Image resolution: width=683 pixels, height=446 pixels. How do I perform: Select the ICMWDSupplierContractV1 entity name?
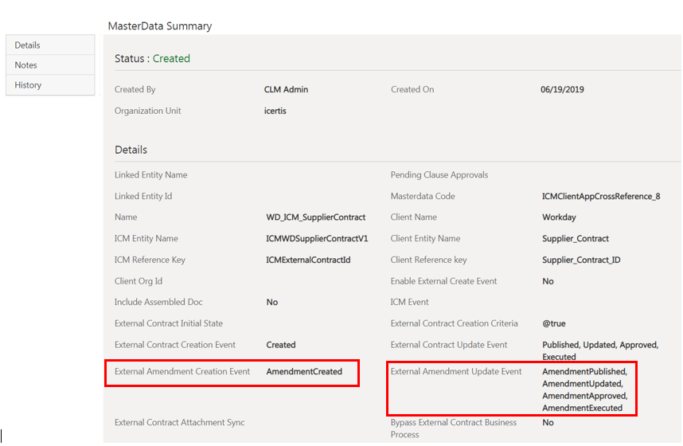(x=317, y=238)
